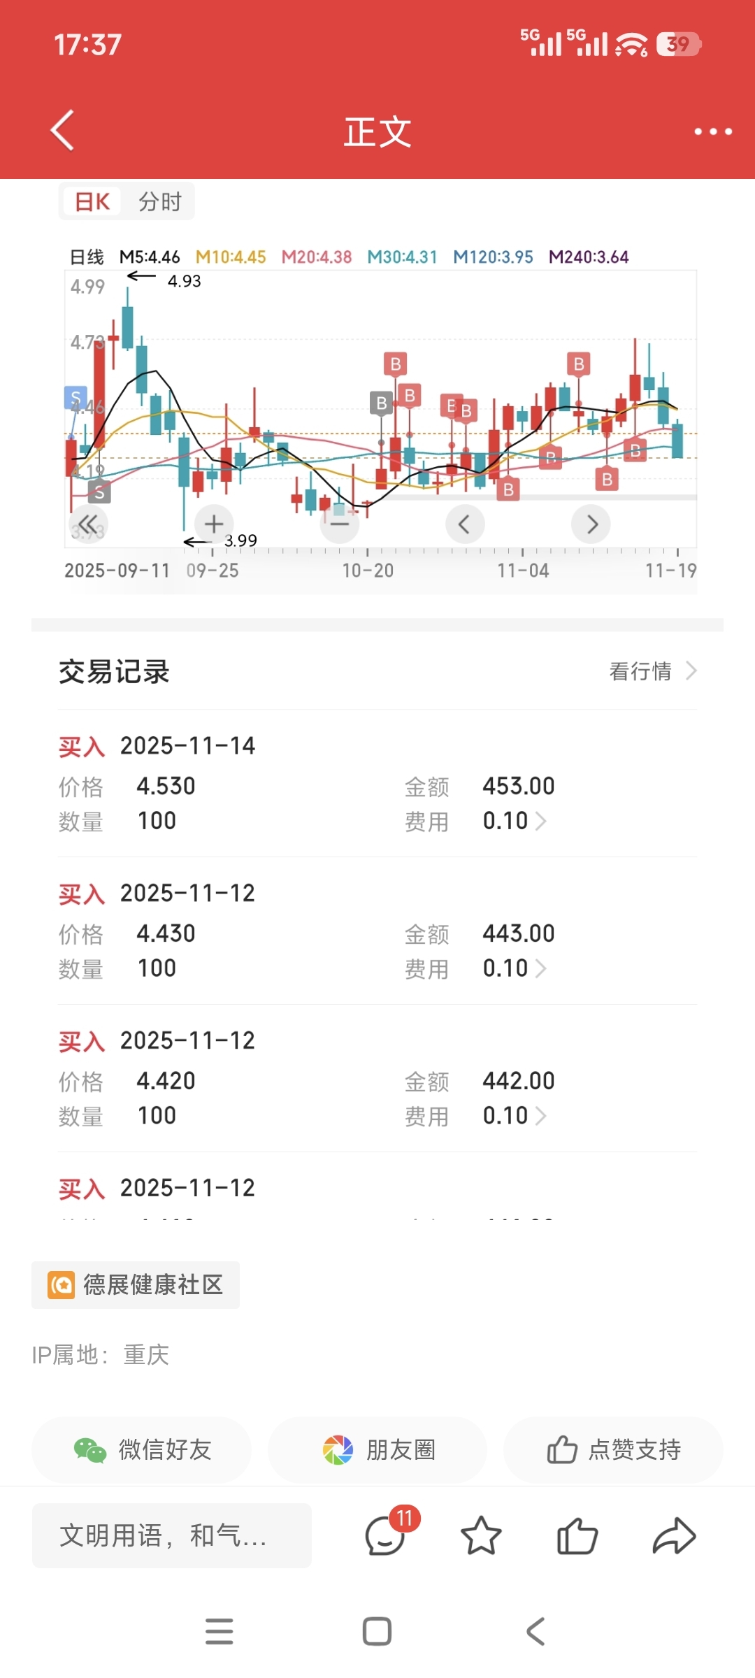Open the three-dot more options menu

point(712,131)
